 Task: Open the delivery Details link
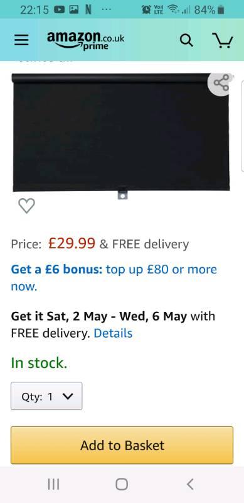pos(113,333)
